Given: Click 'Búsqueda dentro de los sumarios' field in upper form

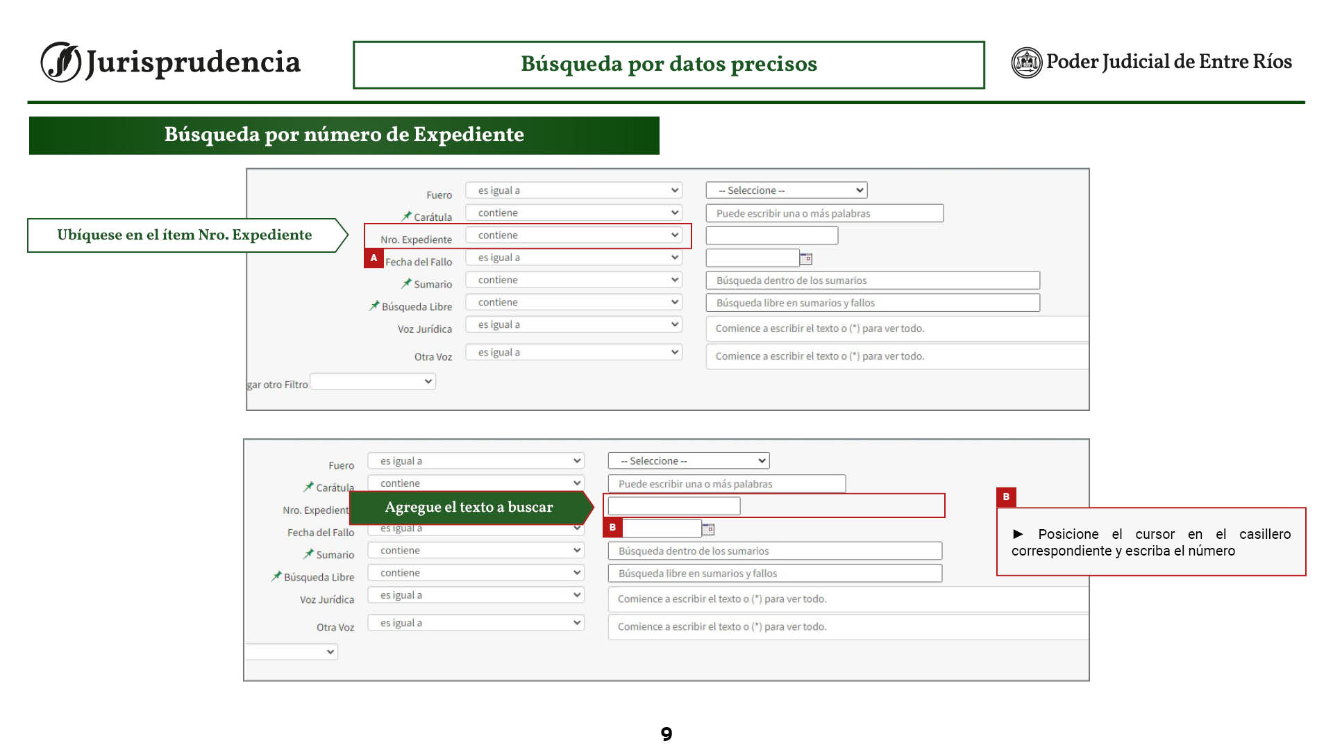Looking at the screenshot, I should pyautogui.click(x=873, y=281).
